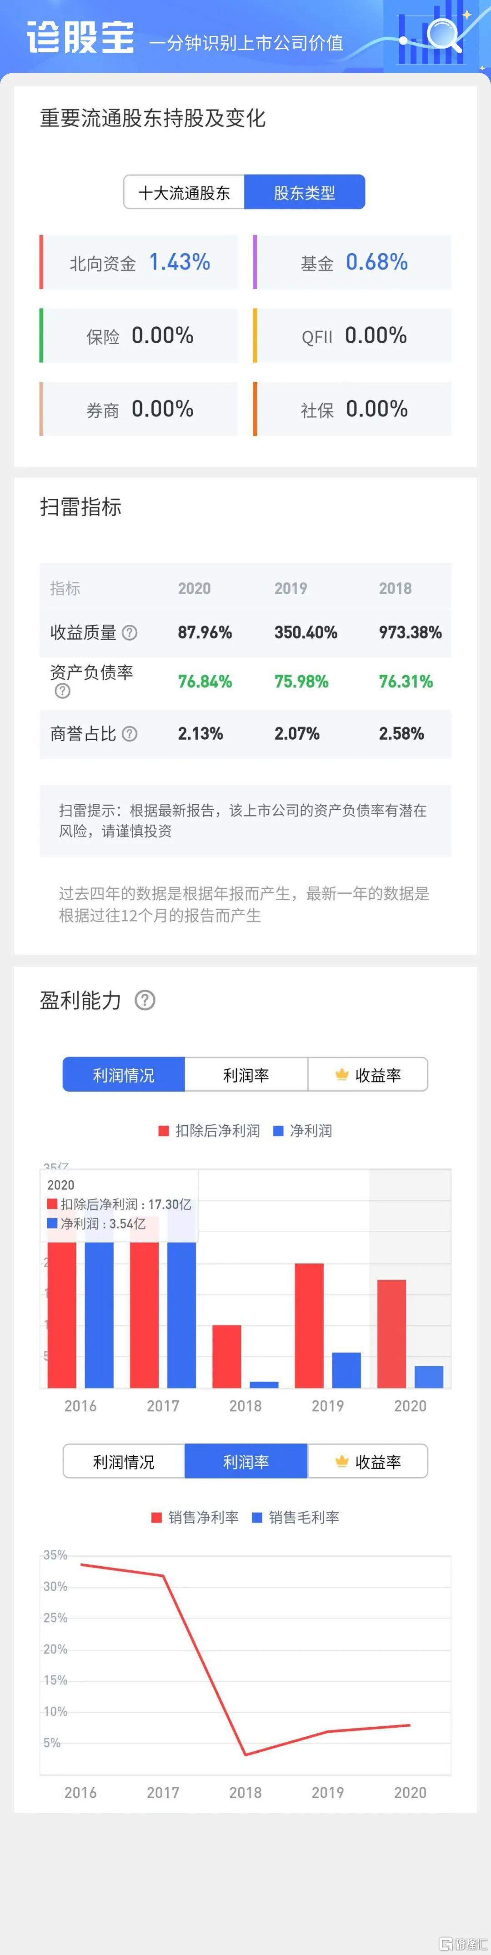Click help icon under 资产负债率
The height and width of the screenshot is (1955, 491).
click(62, 691)
